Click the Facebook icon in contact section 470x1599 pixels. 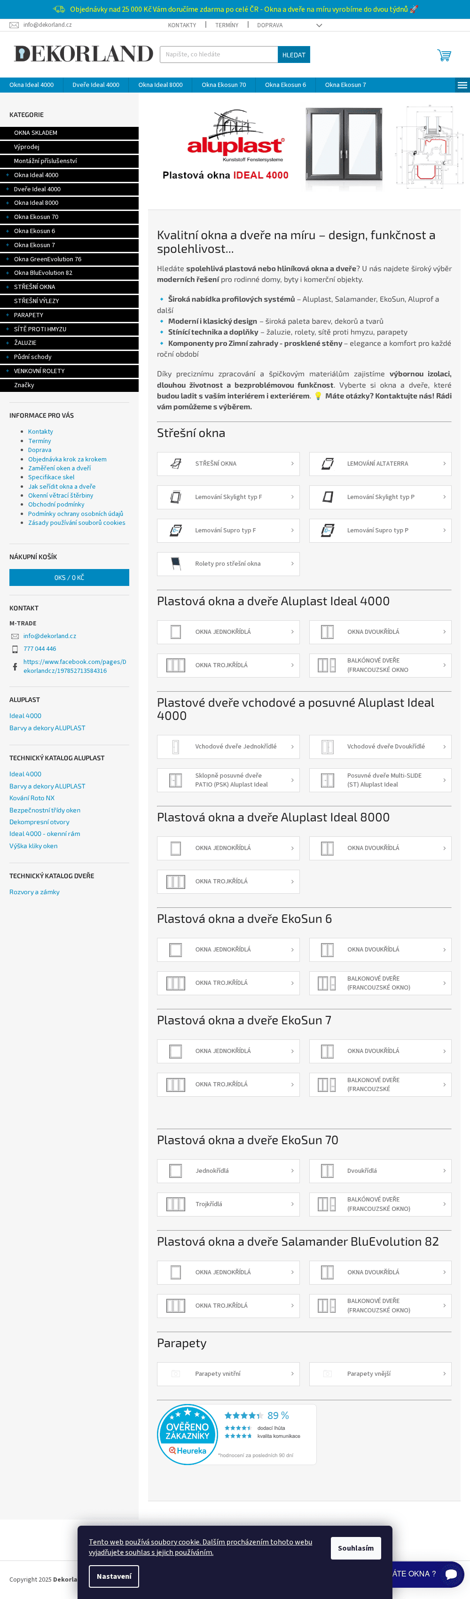[15, 667]
